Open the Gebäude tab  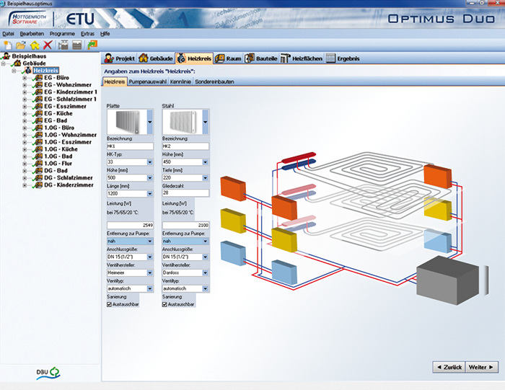156,58
